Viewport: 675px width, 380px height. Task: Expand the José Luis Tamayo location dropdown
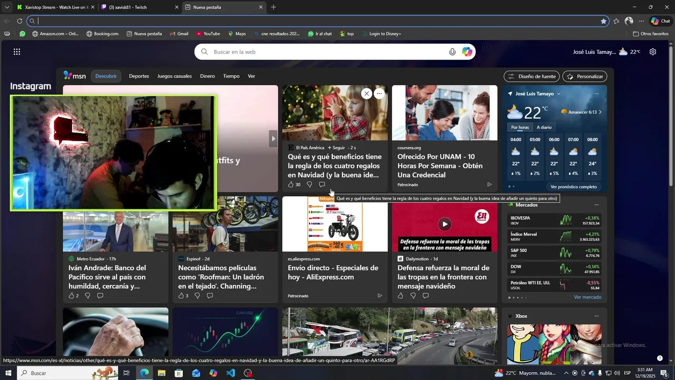(x=558, y=94)
